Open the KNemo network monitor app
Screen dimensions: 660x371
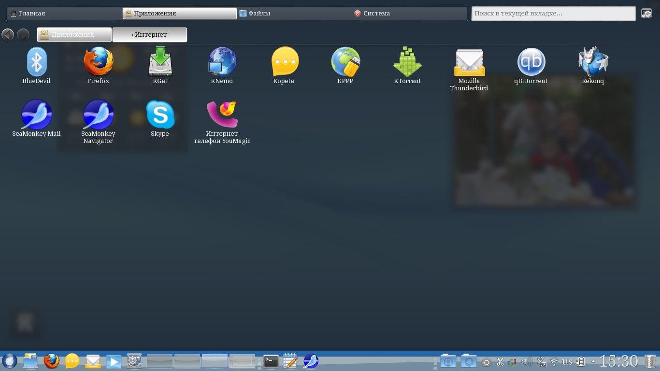[222, 66]
